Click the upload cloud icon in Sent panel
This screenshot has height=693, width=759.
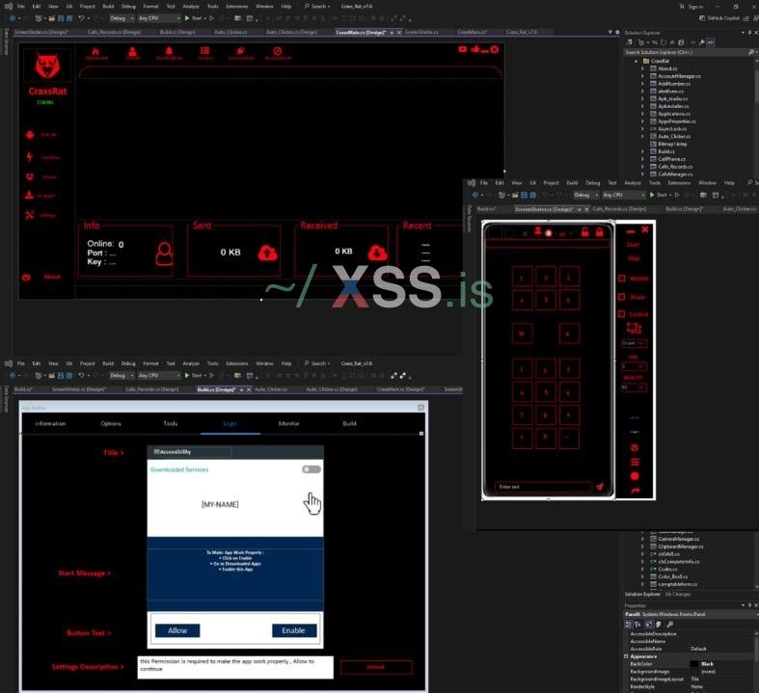point(268,253)
